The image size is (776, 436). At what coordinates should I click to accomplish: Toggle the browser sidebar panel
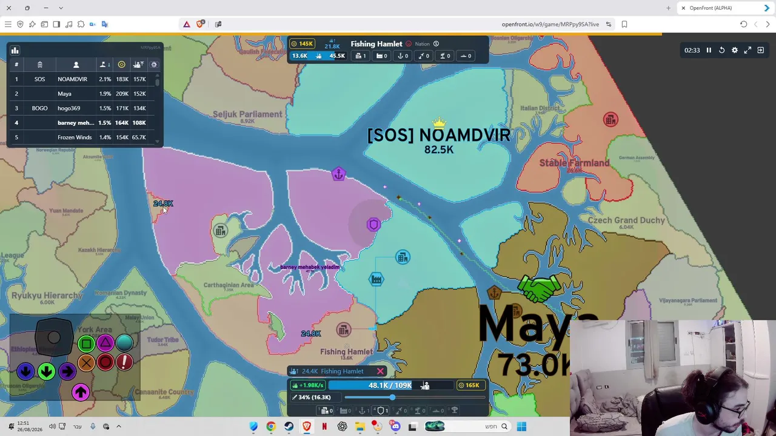[56, 24]
